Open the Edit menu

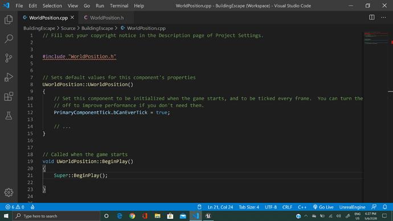(32, 6)
